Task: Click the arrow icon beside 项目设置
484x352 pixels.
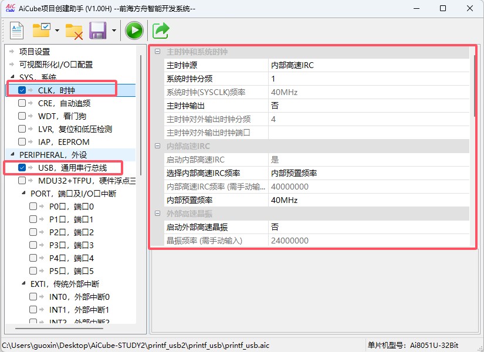Action: pyautogui.click(x=12, y=51)
